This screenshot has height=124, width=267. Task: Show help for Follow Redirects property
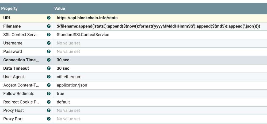(x=49, y=94)
